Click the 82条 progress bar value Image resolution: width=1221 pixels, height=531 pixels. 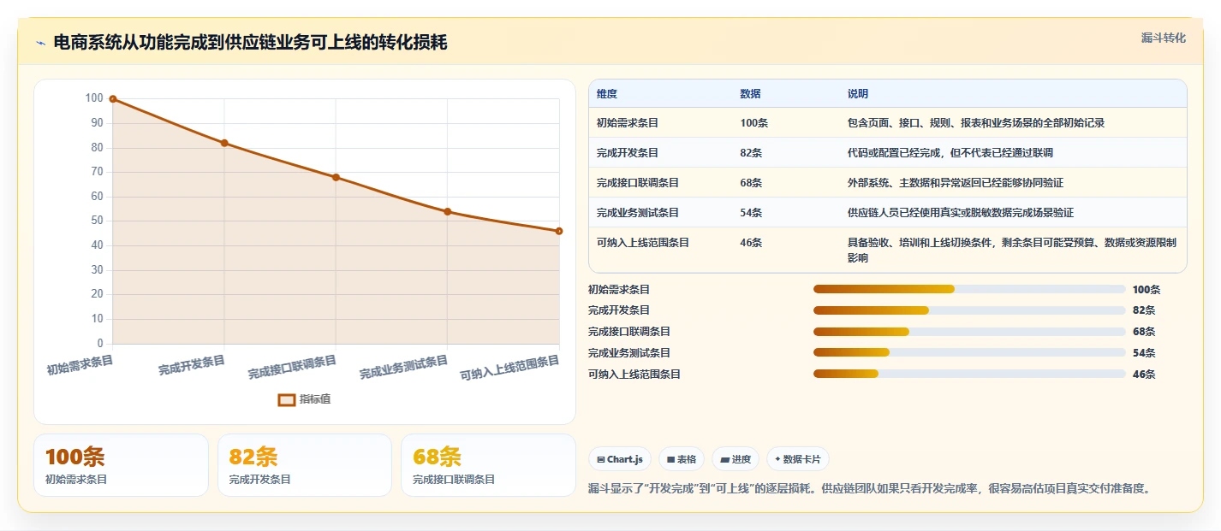tap(1144, 310)
